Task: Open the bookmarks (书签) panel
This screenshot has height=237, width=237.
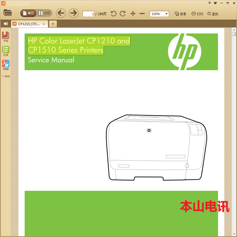Action: (x=6, y=37)
